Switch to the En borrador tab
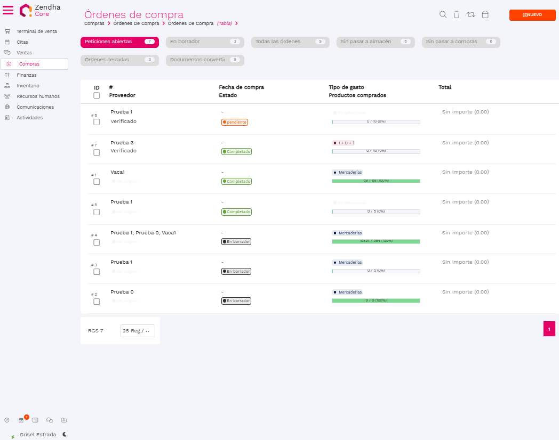This screenshot has height=440, width=559. [204, 42]
